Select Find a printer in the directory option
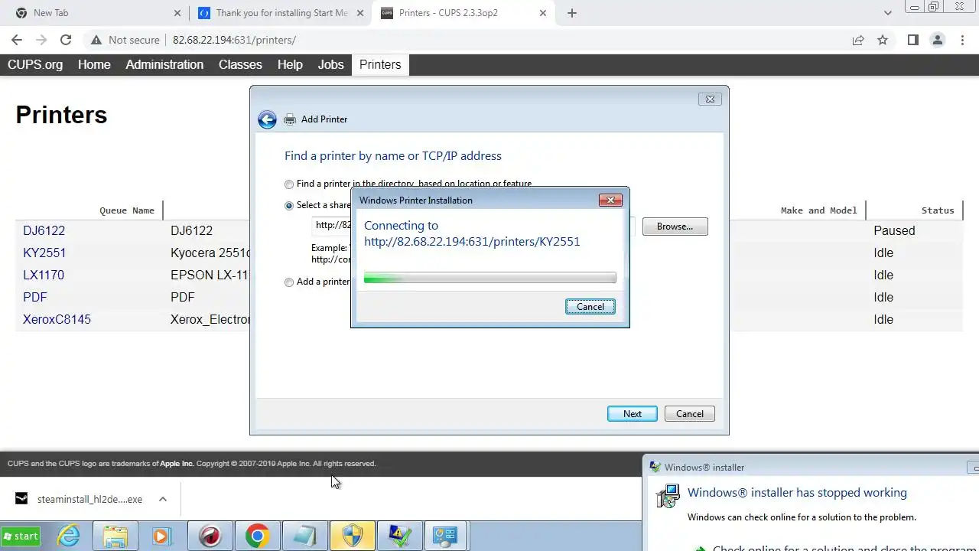The height and width of the screenshot is (551, 979). pos(289,184)
